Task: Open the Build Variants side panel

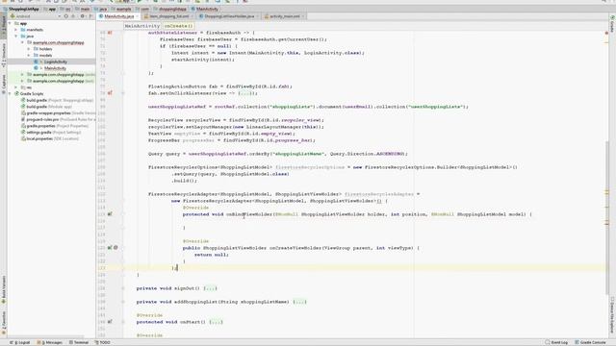Action: click(x=4, y=289)
